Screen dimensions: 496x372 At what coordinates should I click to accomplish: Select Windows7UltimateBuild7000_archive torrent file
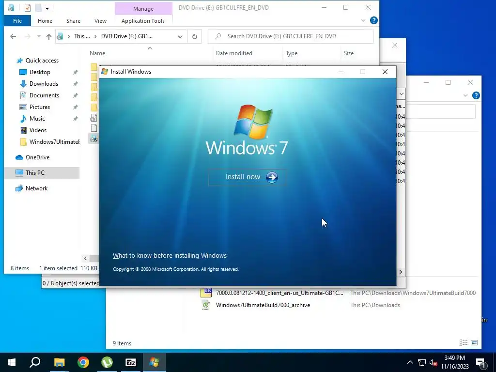tap(263, 305)
